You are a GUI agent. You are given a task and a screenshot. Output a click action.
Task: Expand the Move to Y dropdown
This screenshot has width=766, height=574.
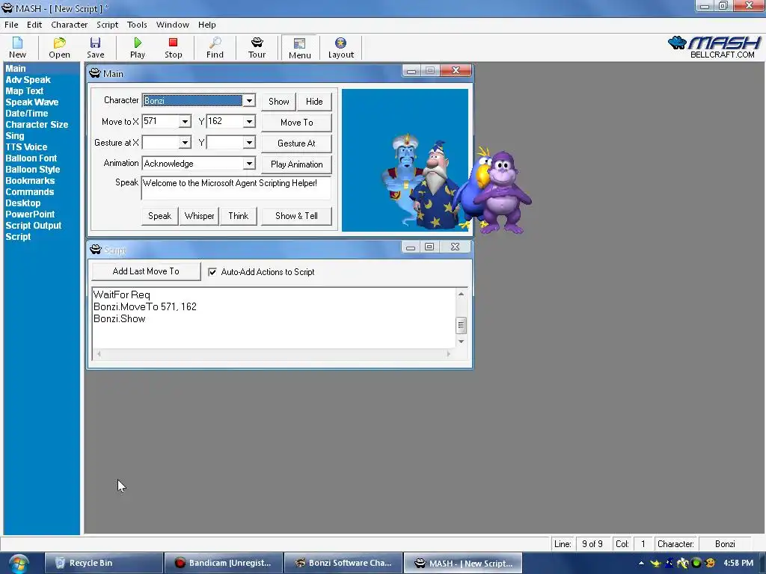[x=249, y=122]
